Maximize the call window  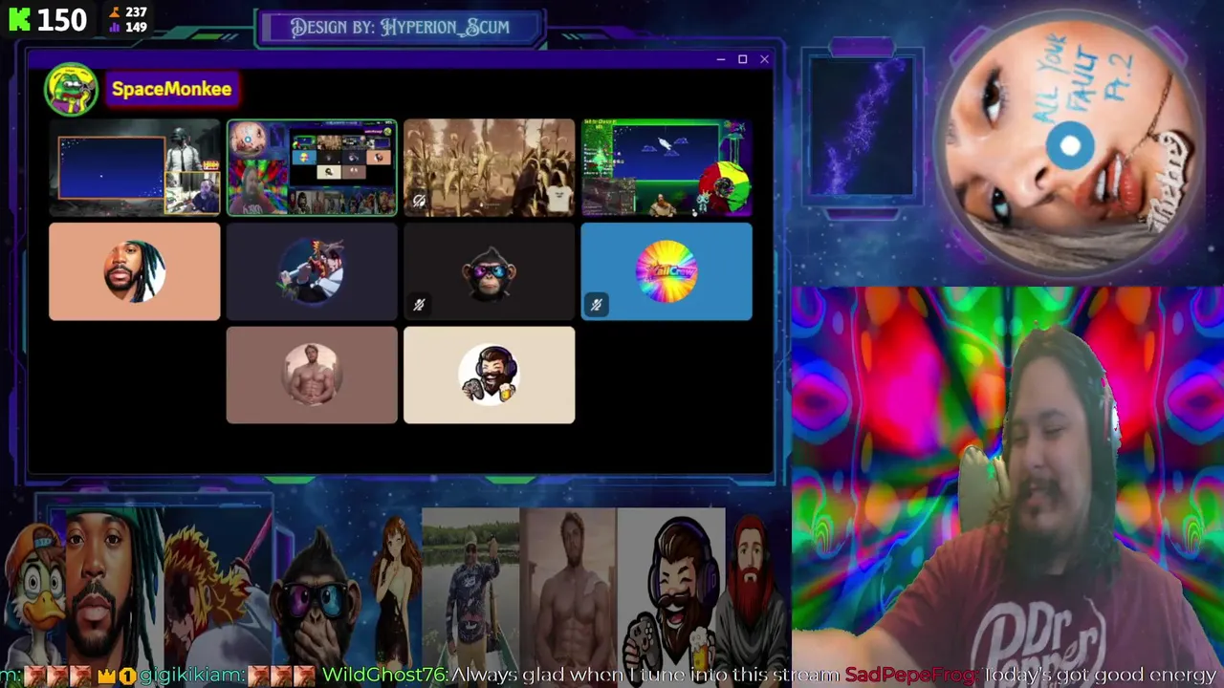click(742, 59)
